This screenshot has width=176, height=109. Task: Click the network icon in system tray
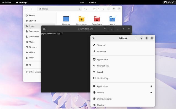click(x=165, y=2)
